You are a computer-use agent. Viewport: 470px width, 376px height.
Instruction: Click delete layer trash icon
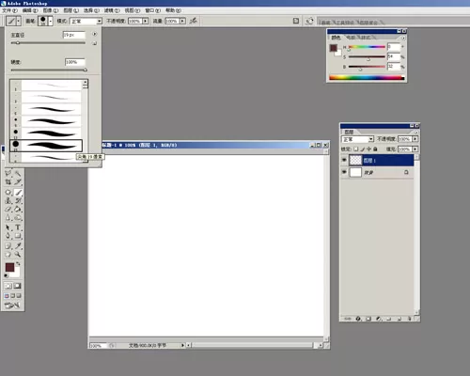pos(409,319)
